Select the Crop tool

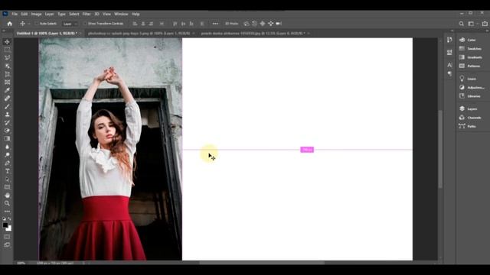[7, 74]
